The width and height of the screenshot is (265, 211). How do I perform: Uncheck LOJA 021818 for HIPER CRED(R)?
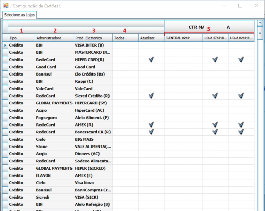point(241,60)
